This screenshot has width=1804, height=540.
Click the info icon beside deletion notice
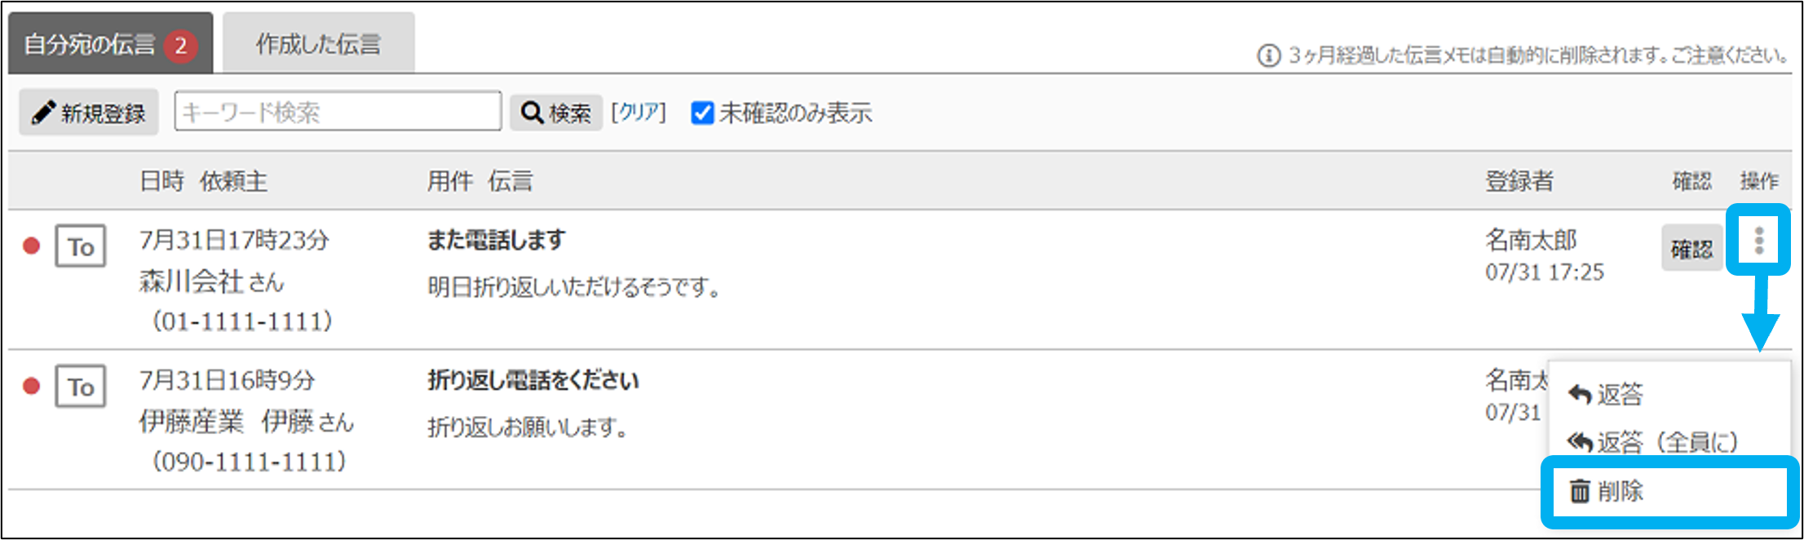(x=1268, y=55)
